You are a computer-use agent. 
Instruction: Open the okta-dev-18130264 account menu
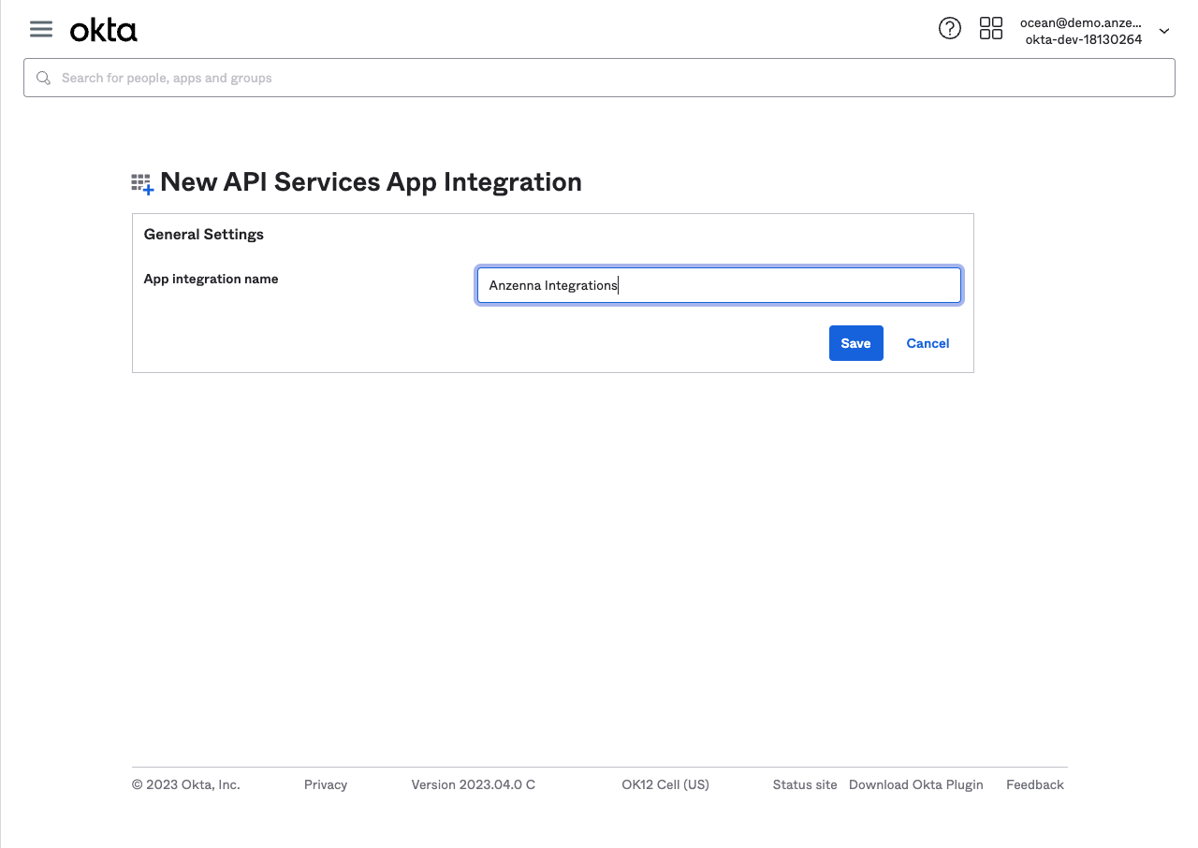click(x=1083, y=39)
